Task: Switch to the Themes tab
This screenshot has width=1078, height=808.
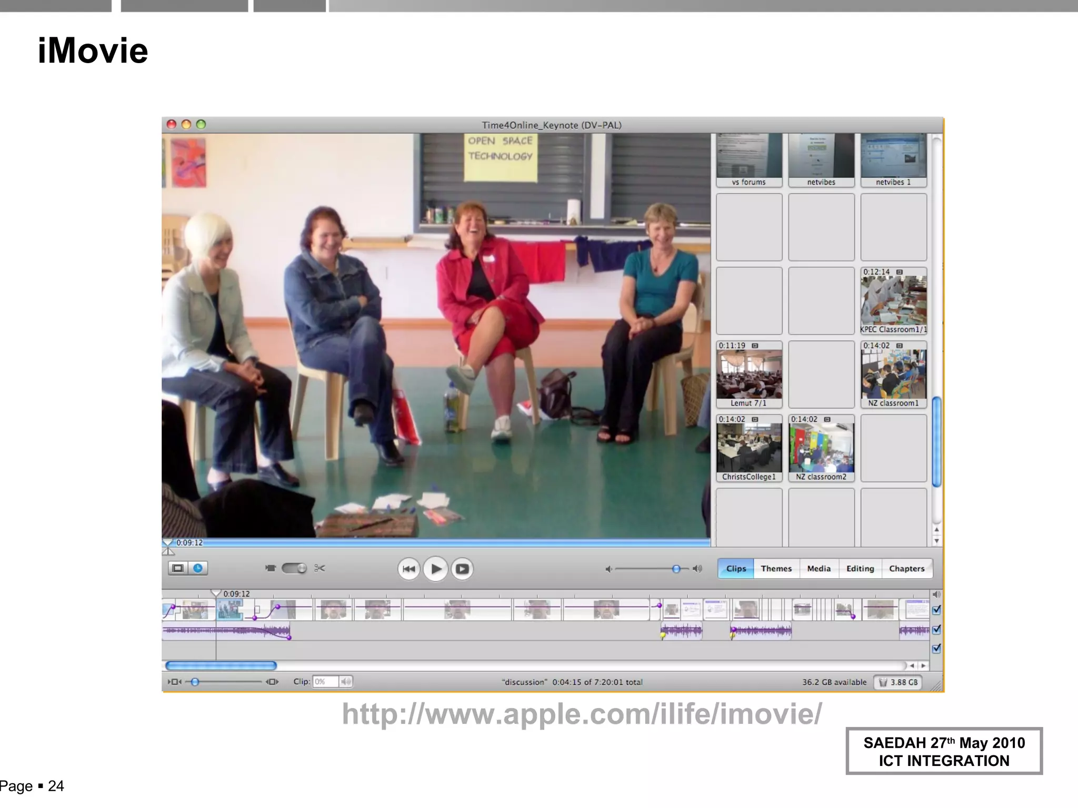Action: (x=776, y=569)
